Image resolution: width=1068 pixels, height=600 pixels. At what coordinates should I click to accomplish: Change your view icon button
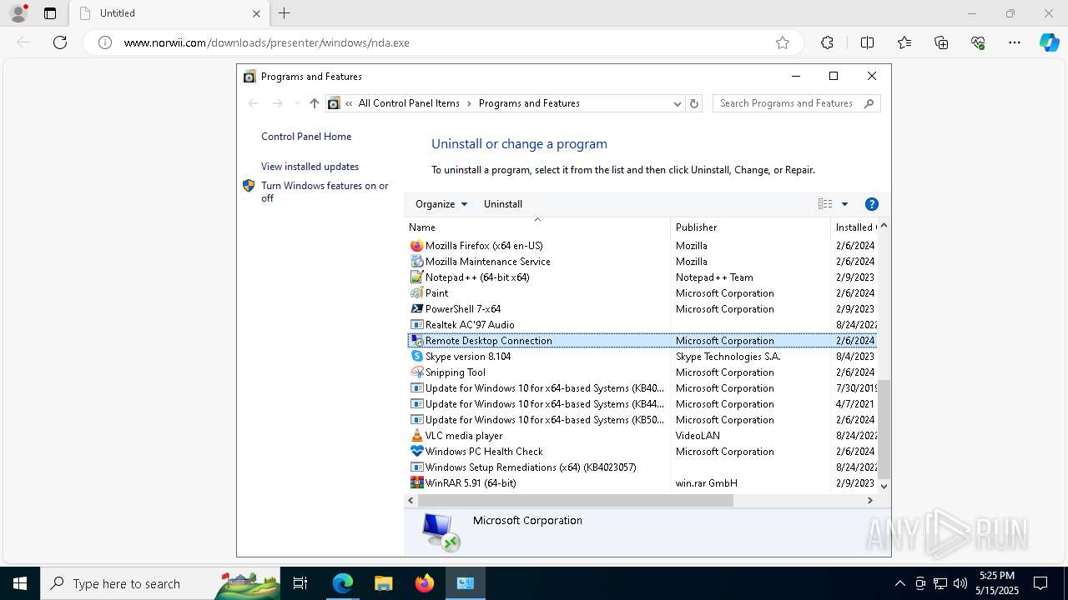coord(825,204)
